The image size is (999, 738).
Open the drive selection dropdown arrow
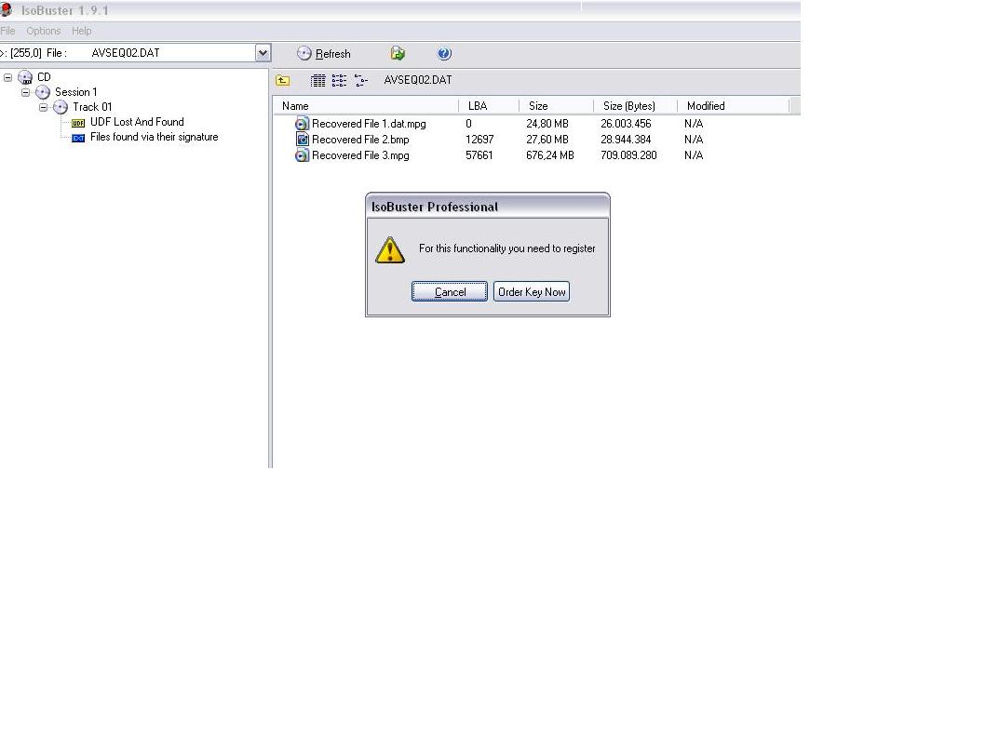click(263, 53)
